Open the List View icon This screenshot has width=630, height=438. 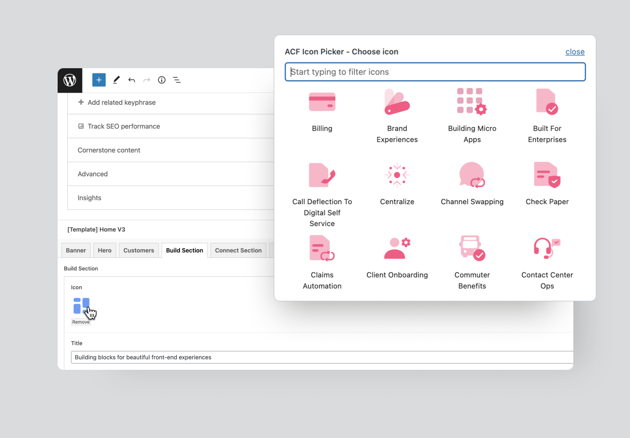(177, 80)
